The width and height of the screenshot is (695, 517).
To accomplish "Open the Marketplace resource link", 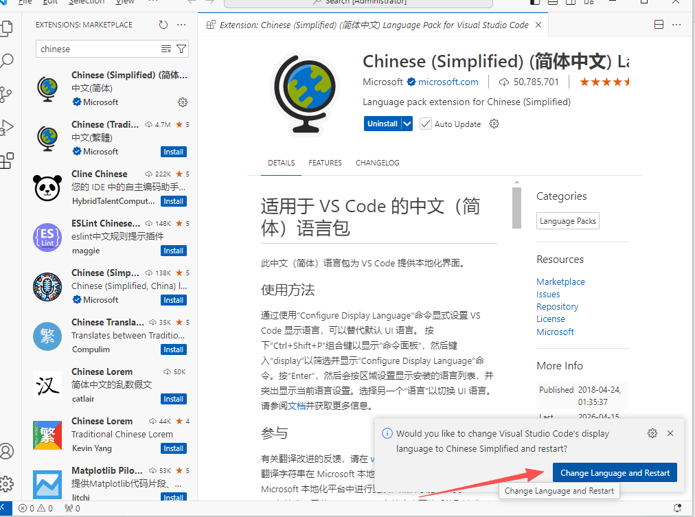I will pos(560,282).
